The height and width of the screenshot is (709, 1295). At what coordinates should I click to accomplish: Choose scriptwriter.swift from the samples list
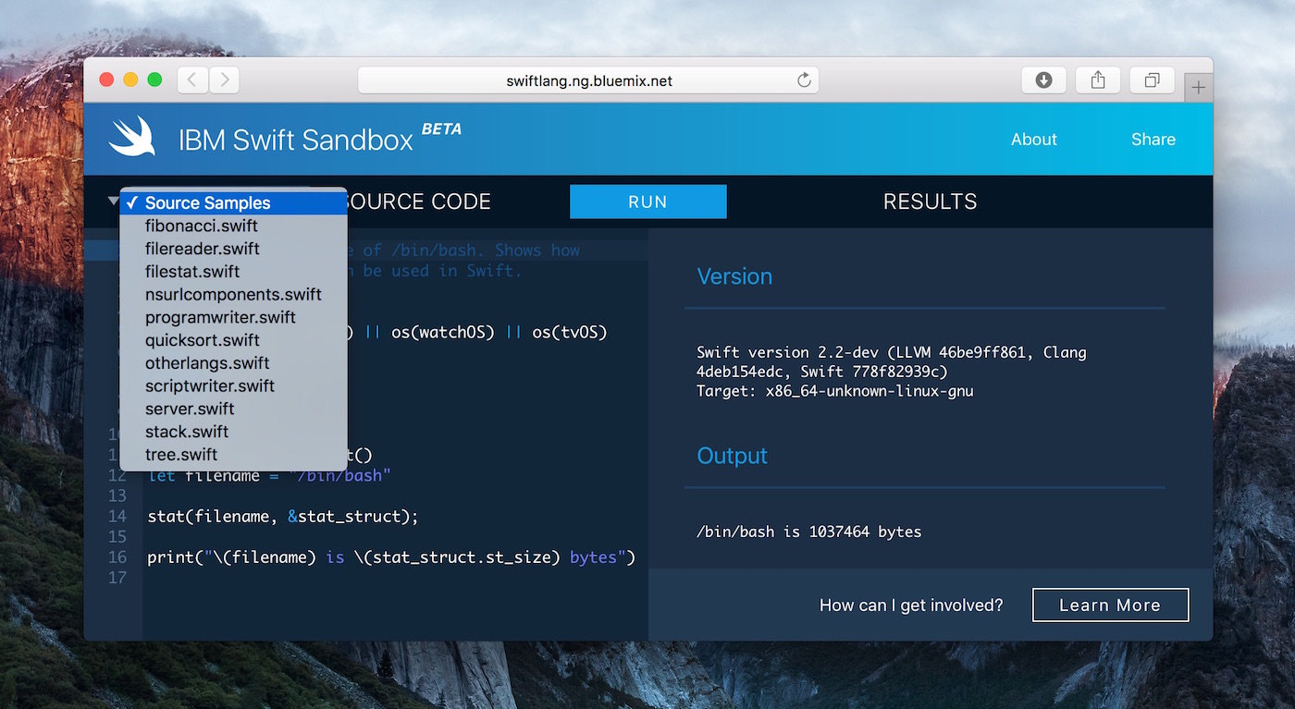(233, 385)
